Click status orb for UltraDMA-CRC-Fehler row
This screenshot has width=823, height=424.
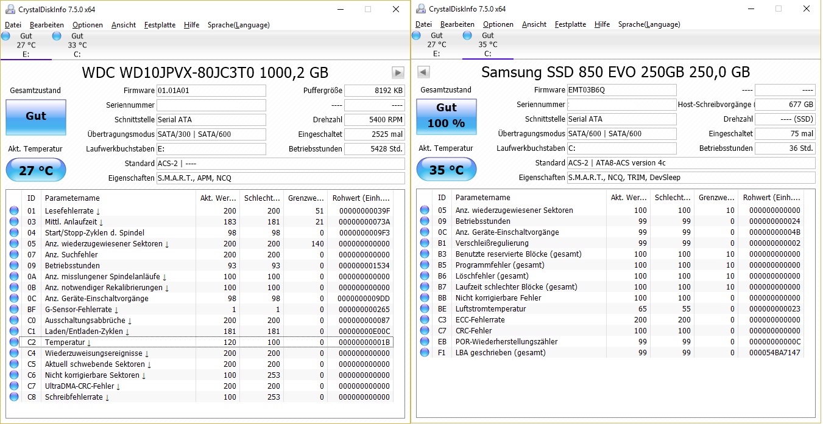point(14,386)
